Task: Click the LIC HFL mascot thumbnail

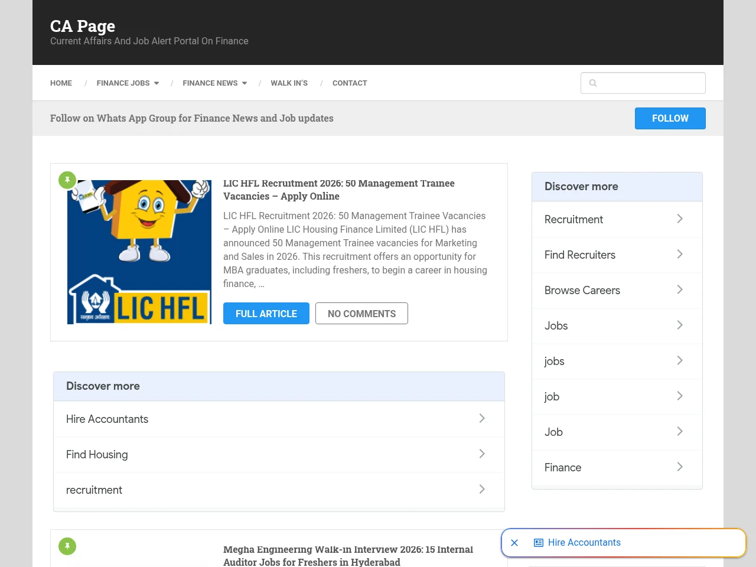Action: (x=139, y=252)
